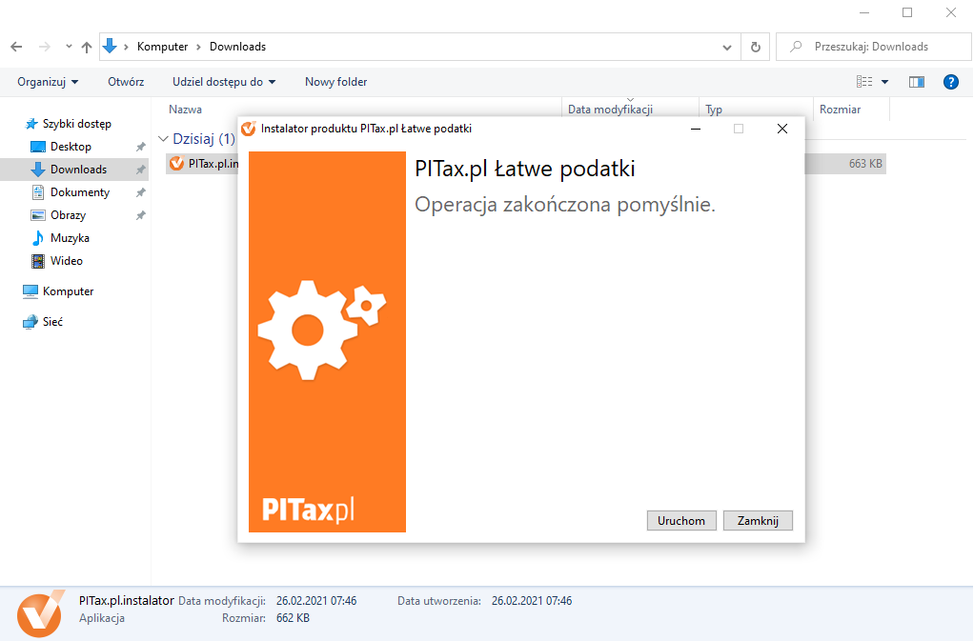Go back in Explorer navigation
This screenshot has height=641, width=974.
pos(17,47)
